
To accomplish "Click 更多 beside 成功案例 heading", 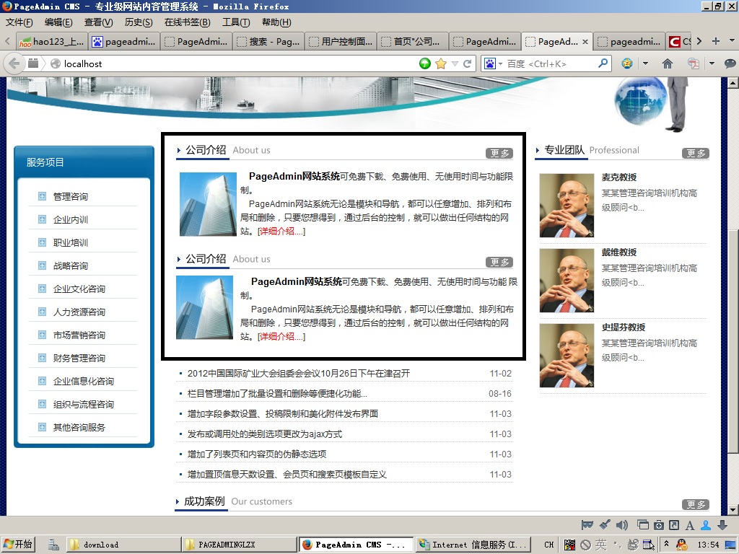I will 696,504.
